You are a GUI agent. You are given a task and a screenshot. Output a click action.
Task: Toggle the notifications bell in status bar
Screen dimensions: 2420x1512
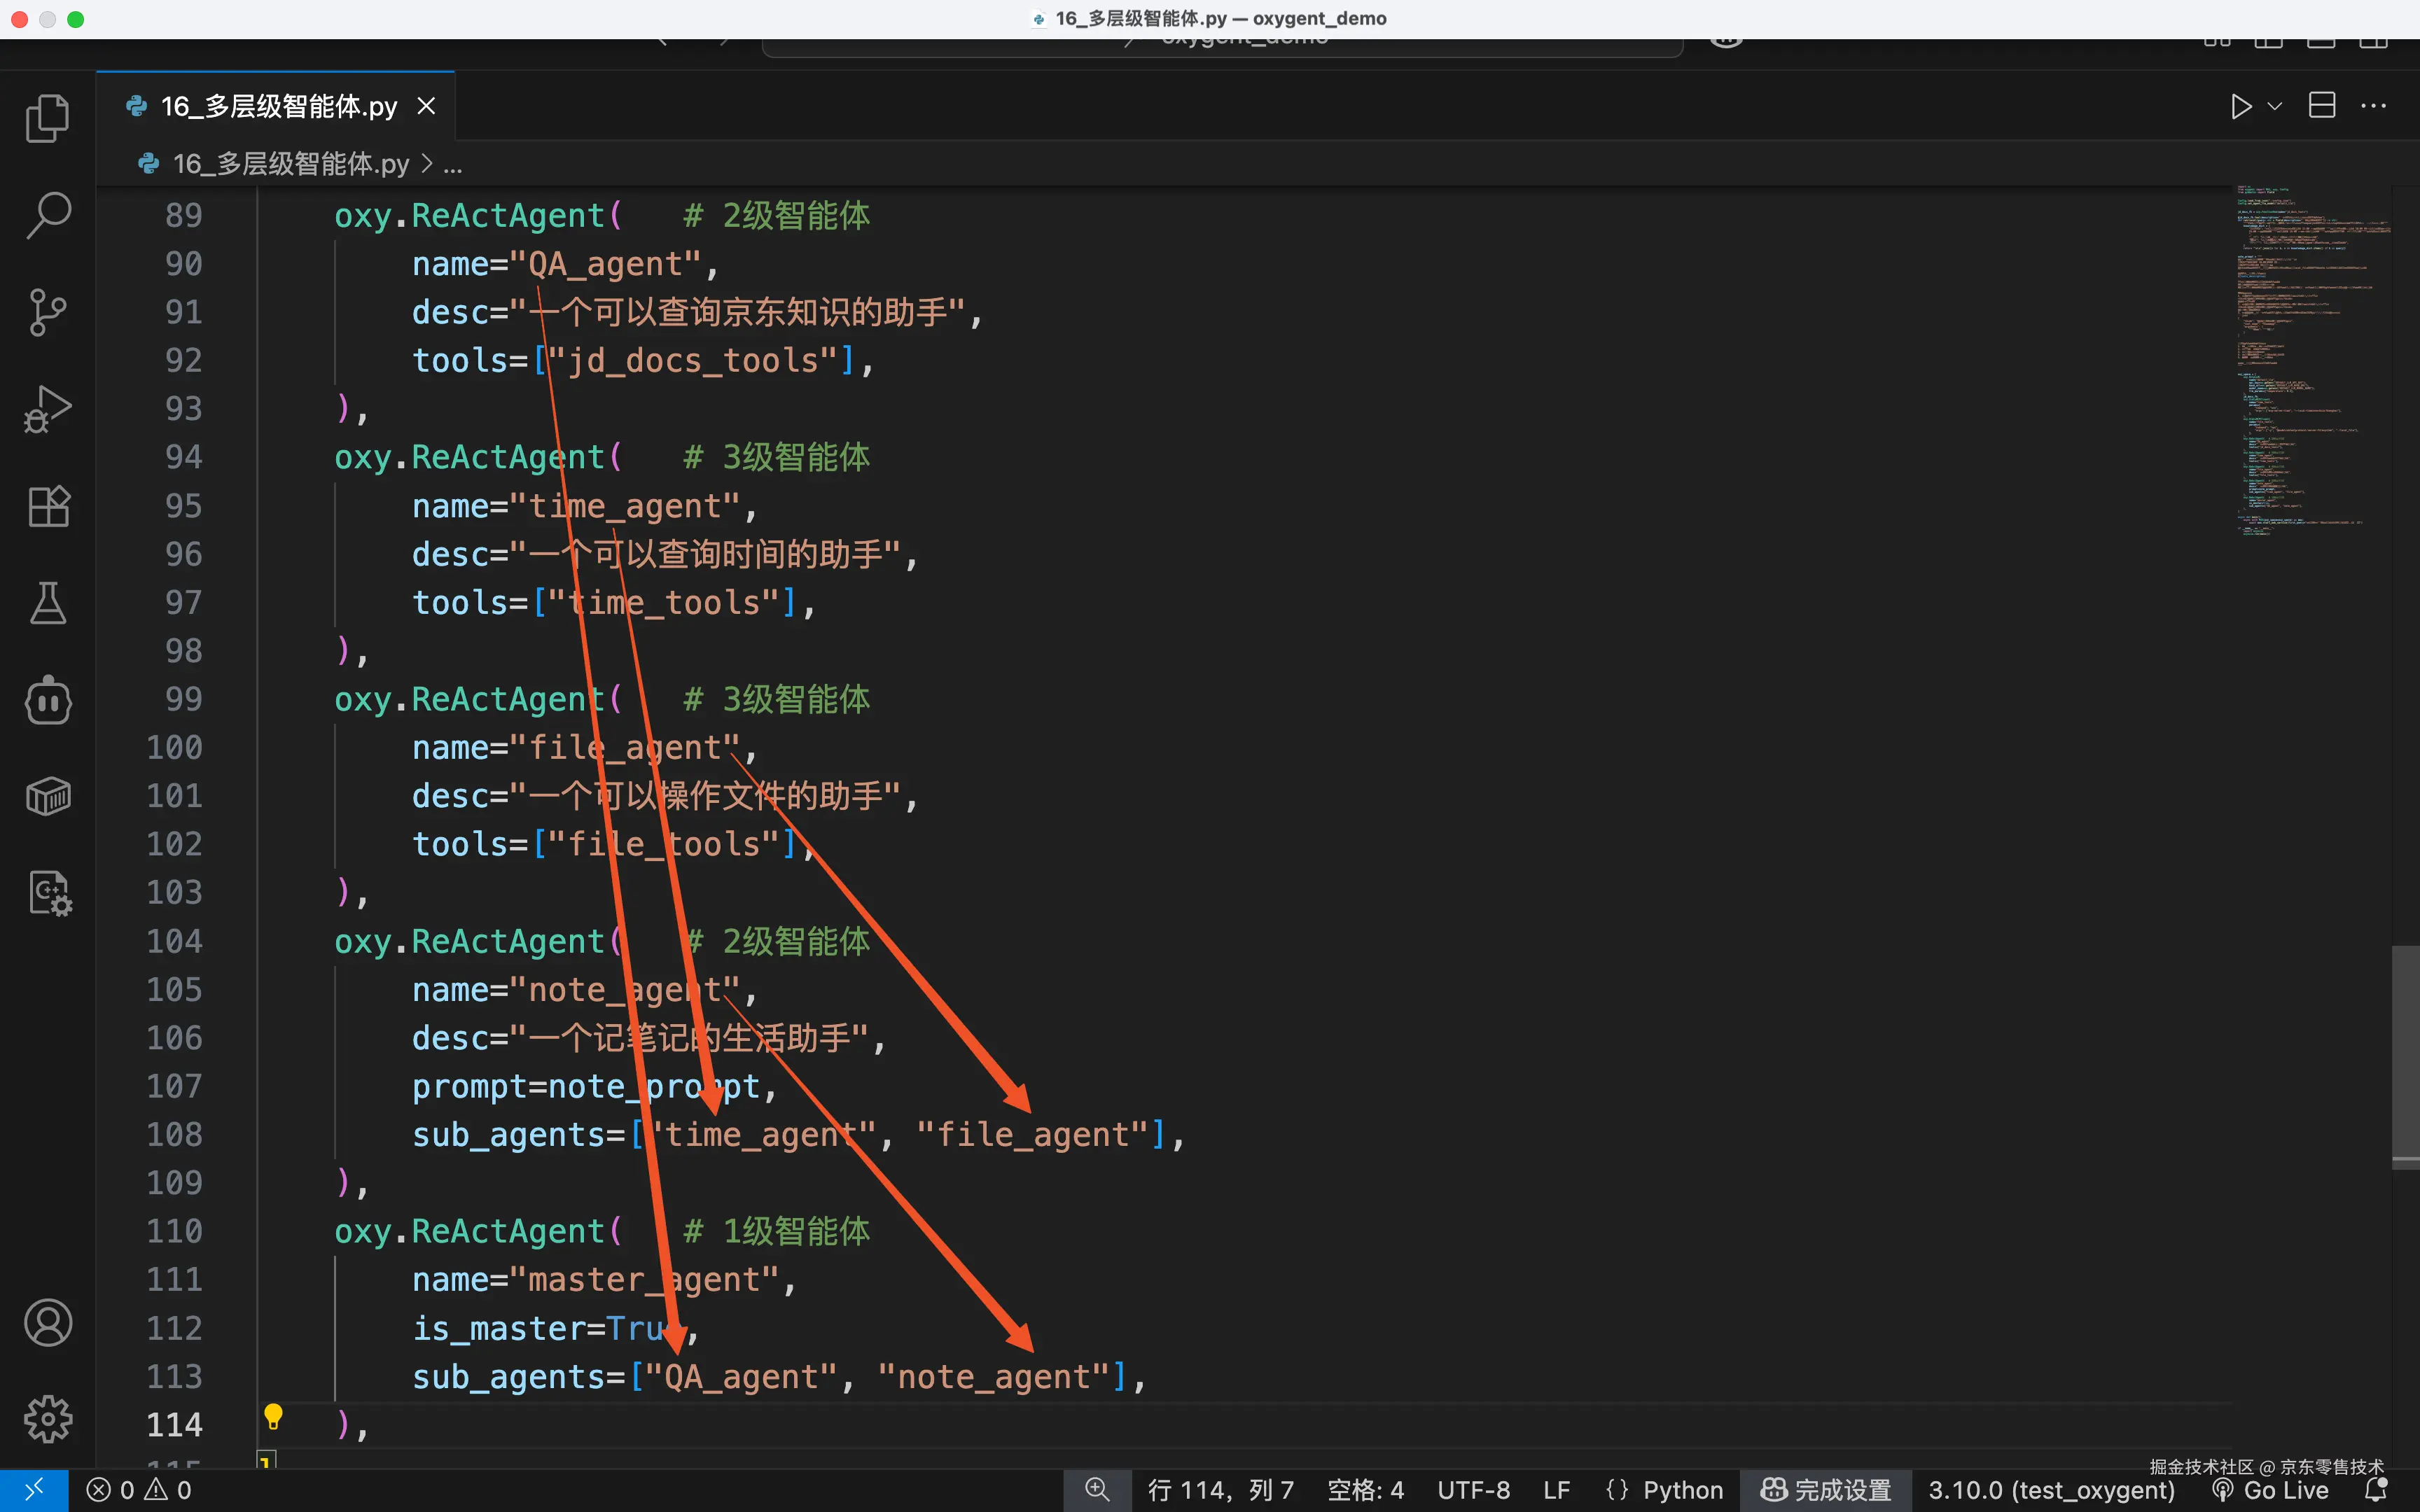(2376, 1490)
